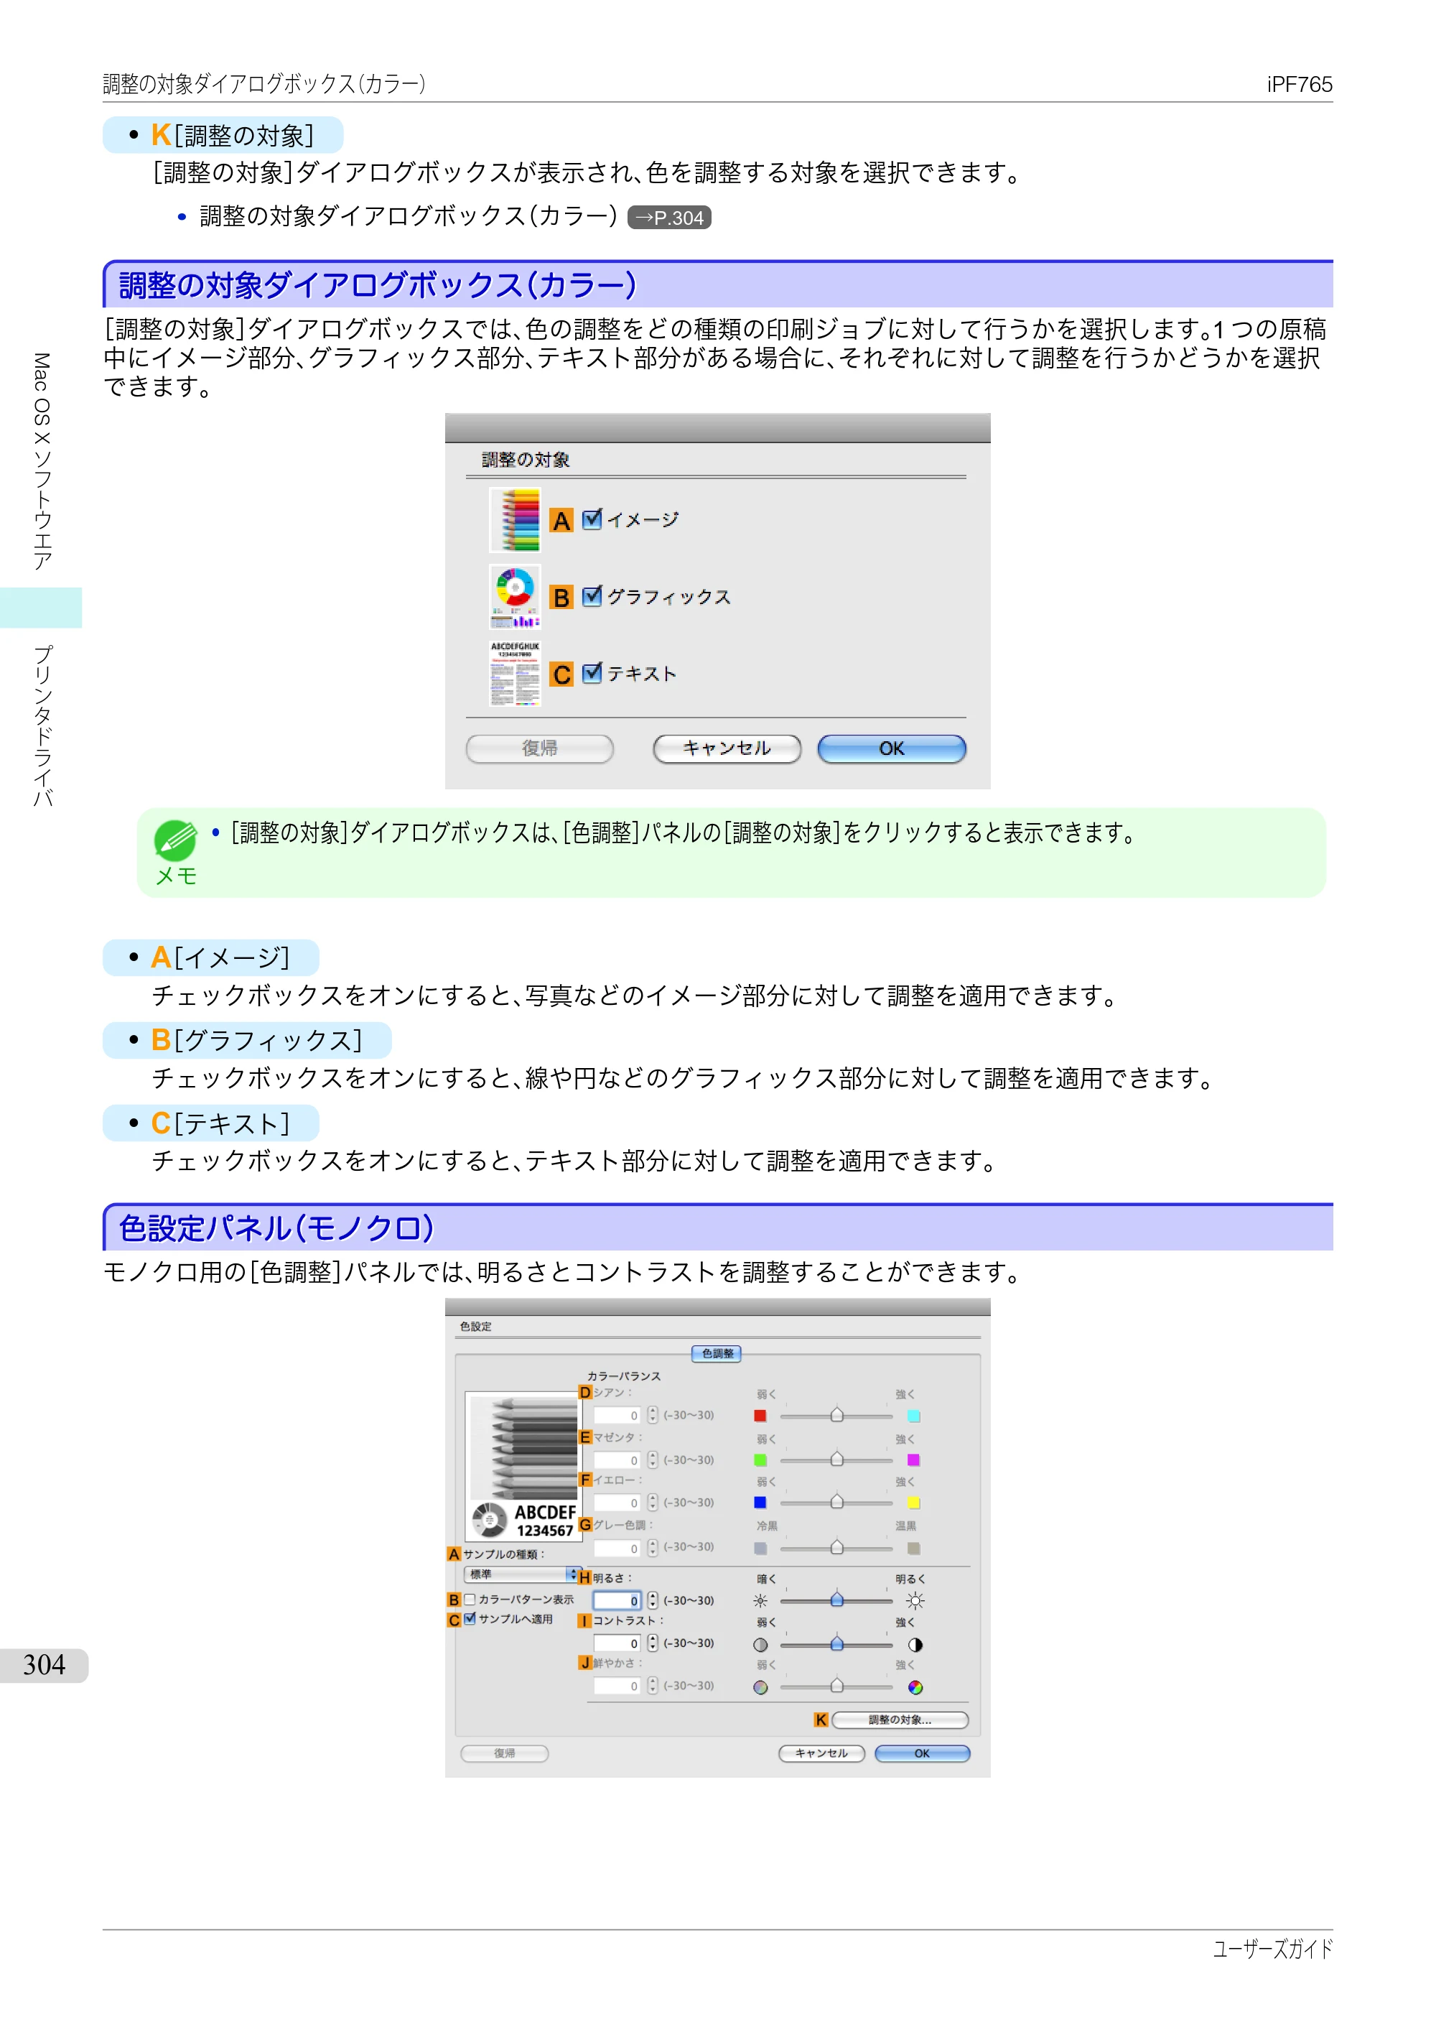Click the dim sun icon beside 暗く
This screenshot has width=1436, height=2032.
(x=760, y=1600)
